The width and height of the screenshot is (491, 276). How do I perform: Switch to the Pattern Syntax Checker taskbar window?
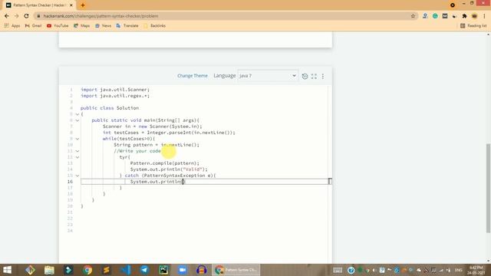[x=236, y=270]
